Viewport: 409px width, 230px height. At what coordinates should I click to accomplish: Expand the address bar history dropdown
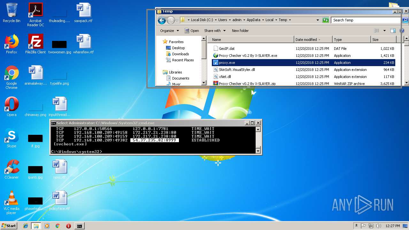point(318,20)
